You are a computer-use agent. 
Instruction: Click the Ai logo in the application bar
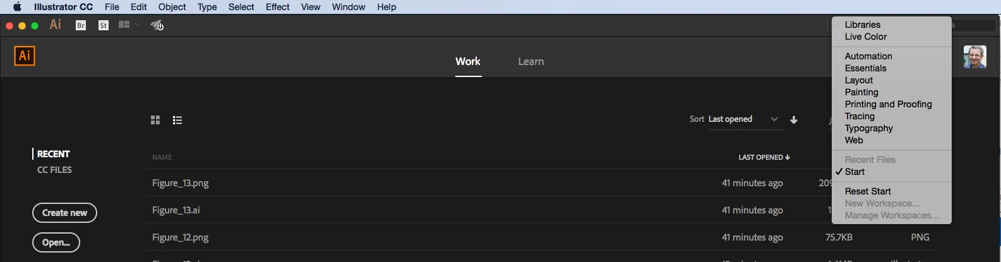pyautogui.click(x=56, y=25)
